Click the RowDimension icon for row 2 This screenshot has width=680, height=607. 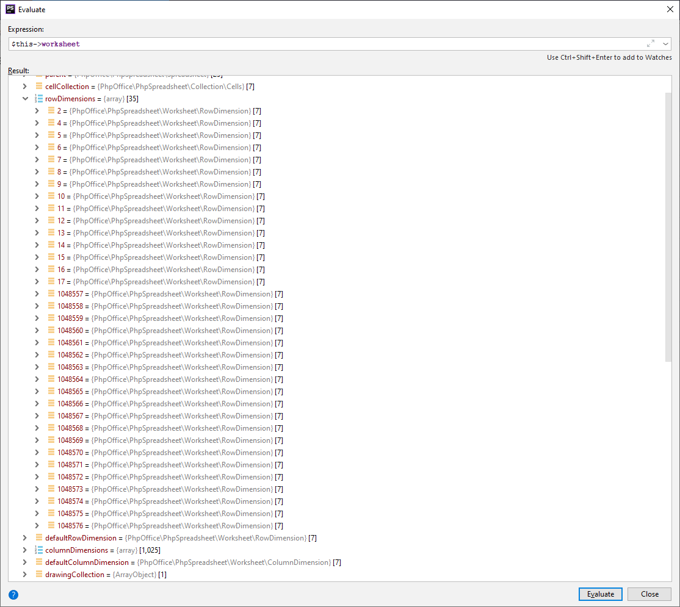(50, 110)
